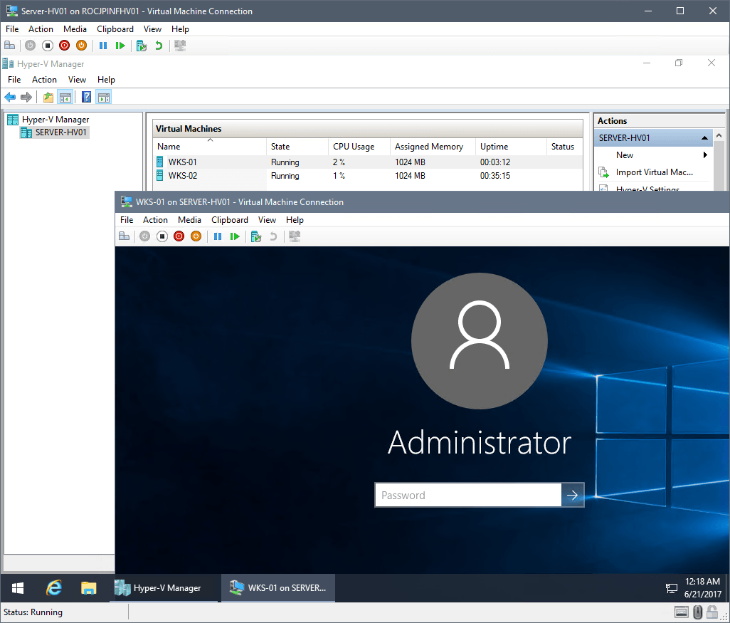Click Enhanced Session icon in WKS-01 toolbar
The image size is (730, 623).
coord(295,236)
